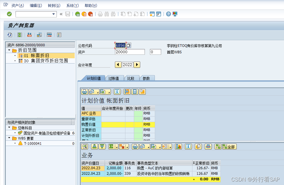Go back with the green arrow icon
Viewport: 284px width, 185px height.
coord(78,14)
